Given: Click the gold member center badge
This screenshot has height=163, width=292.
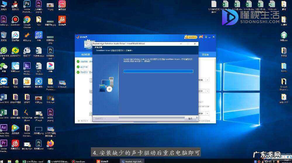Looking at the screenshot, I should [x=191, y=37].
